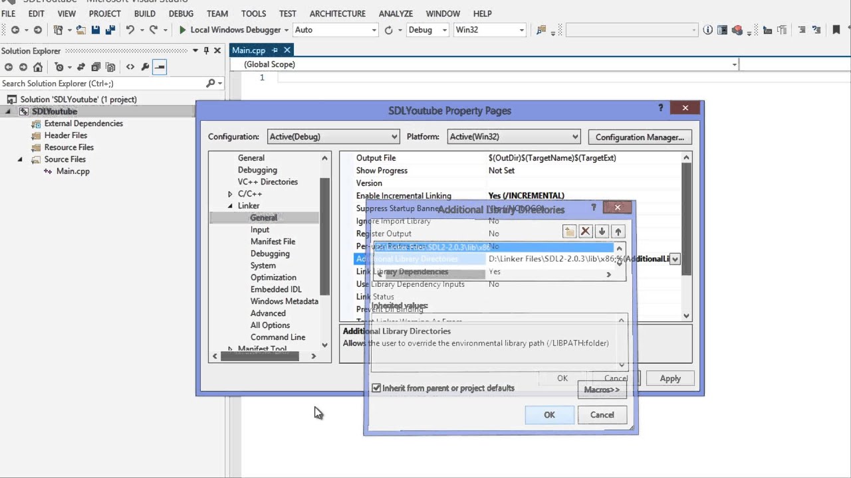Select Input under Linker tree
Image resolution: width=851 pixels, height=478 pixels.
260,230
